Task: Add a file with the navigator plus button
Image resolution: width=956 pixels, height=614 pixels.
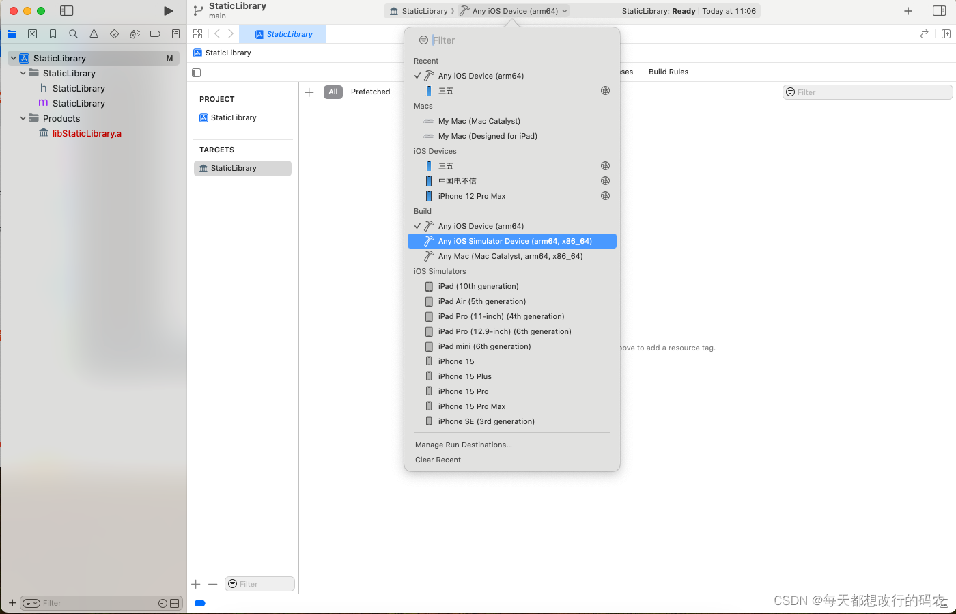Action: (12, 603)
